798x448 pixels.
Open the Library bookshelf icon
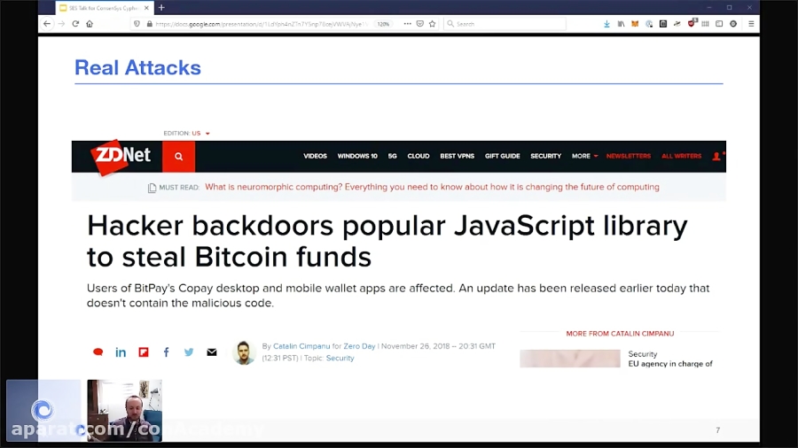621,24
